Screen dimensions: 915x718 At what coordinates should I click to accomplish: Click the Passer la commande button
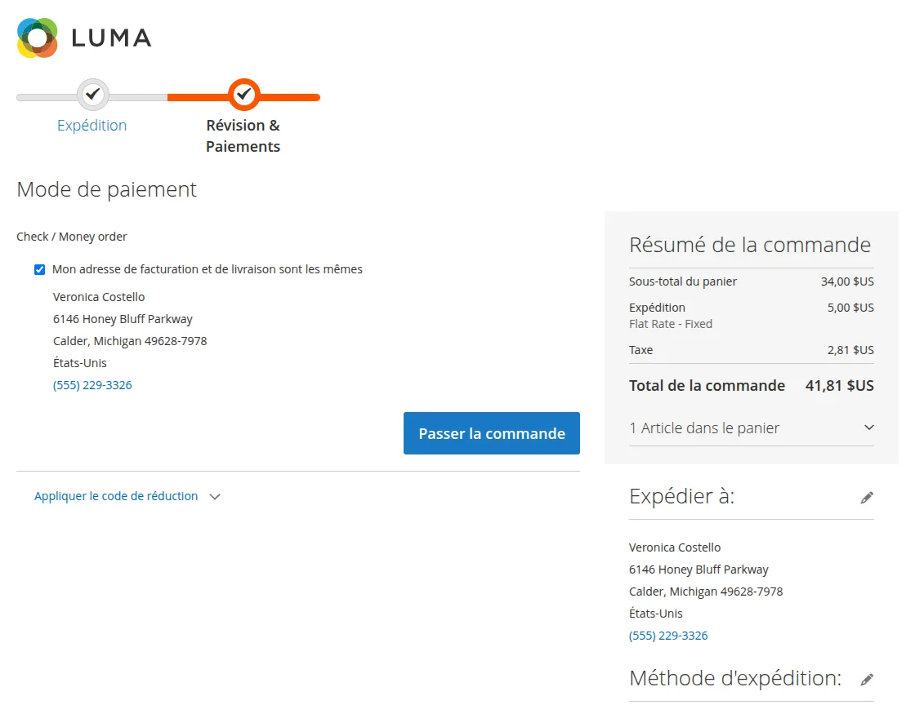pos(491,433)
